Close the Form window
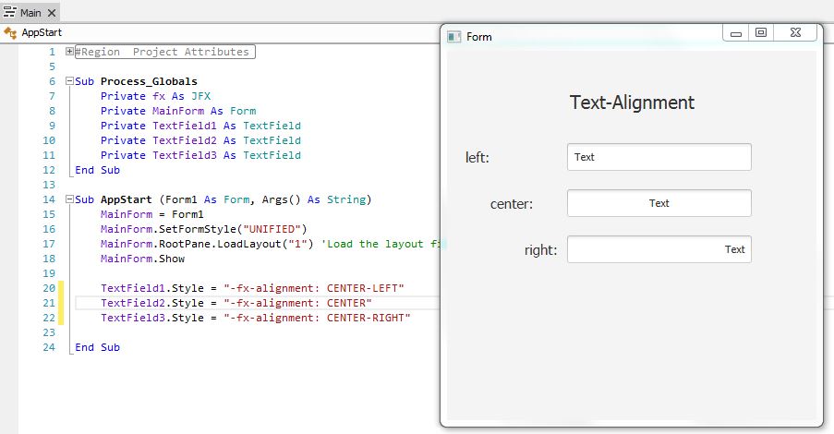The height and width of the screenshot is (434, 834). 795,33
